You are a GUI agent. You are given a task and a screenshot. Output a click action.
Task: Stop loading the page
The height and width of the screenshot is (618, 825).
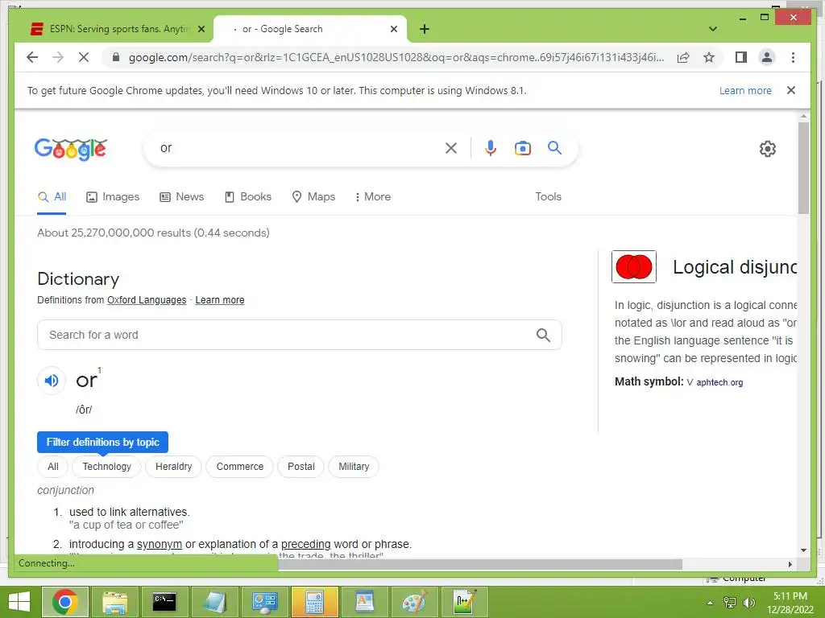tap(84, 57)
